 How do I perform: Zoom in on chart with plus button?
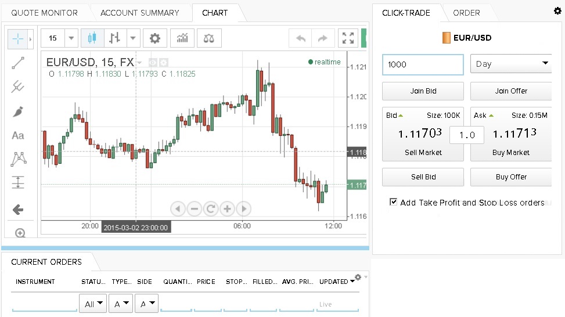(x=227, y=208)
